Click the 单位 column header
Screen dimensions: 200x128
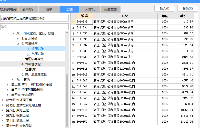click(165, 16)
